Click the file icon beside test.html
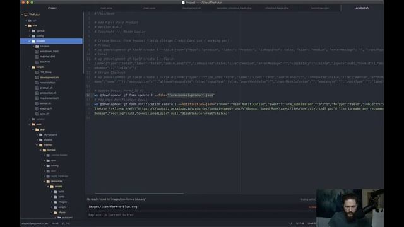Viewport: 404px width, 227px height. click(x=37, y=62)
